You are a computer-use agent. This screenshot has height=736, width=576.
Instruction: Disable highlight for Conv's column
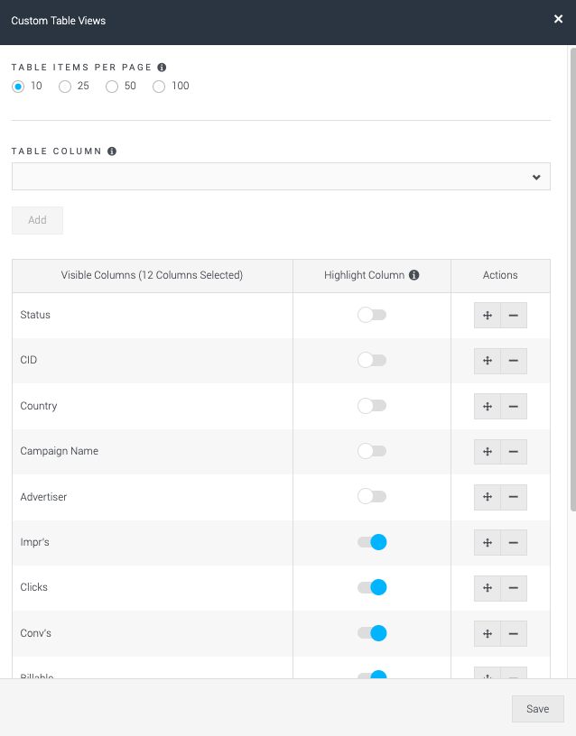(372, 633)
